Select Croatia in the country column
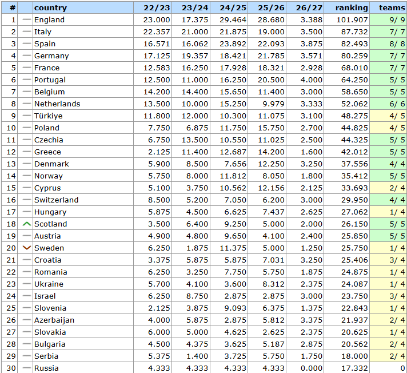This screenshot has height=373, width=407. (x=48, y=260)
